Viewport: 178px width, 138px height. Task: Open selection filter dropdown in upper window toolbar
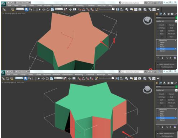pos(20,9)
